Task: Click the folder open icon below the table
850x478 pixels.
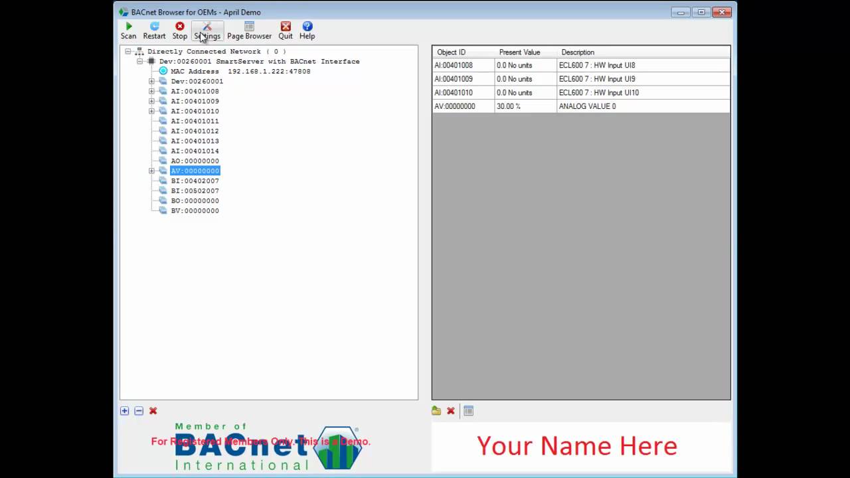Action: (x=436, y=411)
